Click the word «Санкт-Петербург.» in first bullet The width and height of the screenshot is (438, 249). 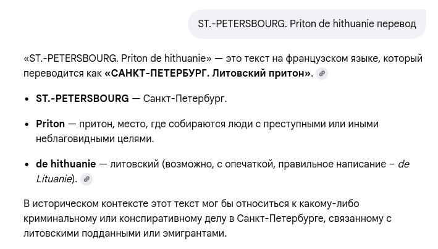185,98
